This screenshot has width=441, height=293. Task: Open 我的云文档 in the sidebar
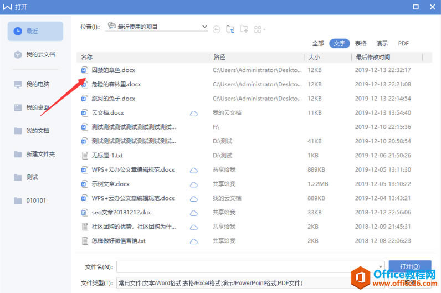[35, 54]
